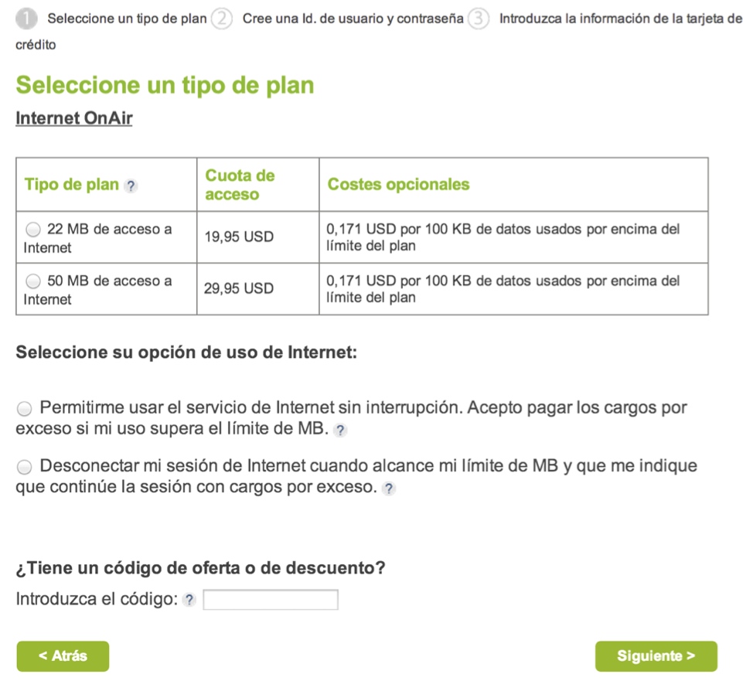This screenshot has width=743, height=684.
Task: Click help icon beside Introduzca el código
Action: coord(189,601)
